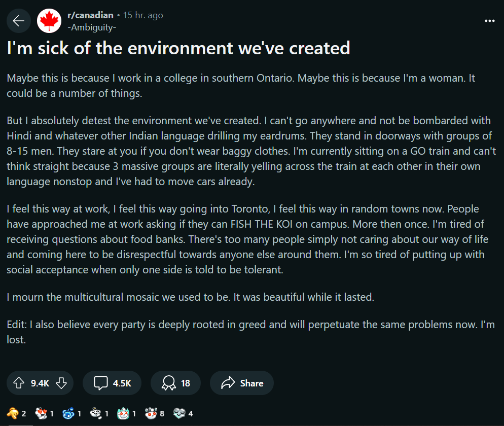The width and height of the screenshot is (504, 426).
Task: Open the 4.5K comments
Action: click(112, 383)
